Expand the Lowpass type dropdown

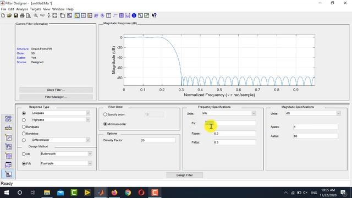click(x=88, y=113)
